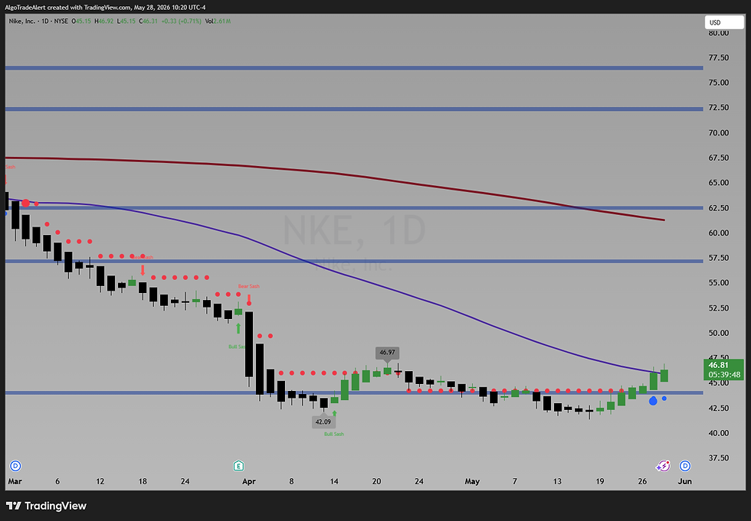Click the 37.50 price axis label
Image resolution: width=751 pixels, height=521 pixels.
(x=719, y=458)
